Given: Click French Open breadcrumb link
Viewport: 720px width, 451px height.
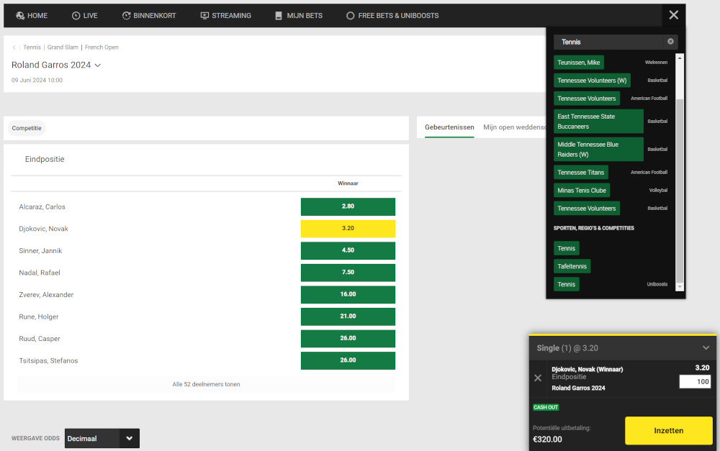Looking at the screenshot, I should [102, 47].
